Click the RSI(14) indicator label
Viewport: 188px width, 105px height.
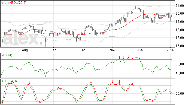click(7, 55)
